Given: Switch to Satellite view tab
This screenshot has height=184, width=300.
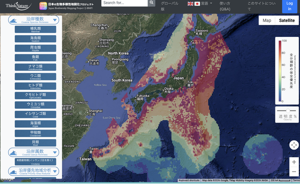Looking at the screenshot, I should pyautogui.click(x=287, y=20).
